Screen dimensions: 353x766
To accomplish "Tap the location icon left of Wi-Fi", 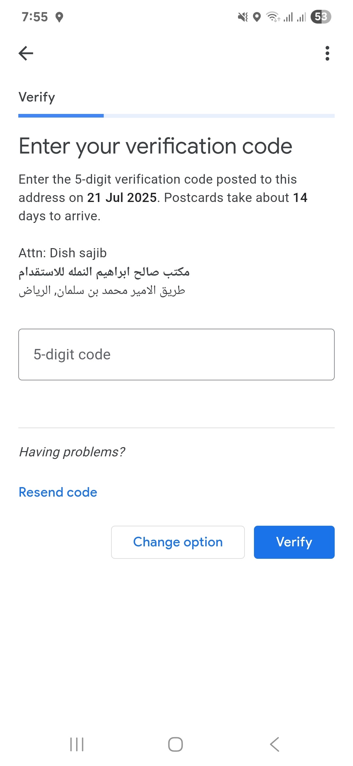I will (257, 17).
